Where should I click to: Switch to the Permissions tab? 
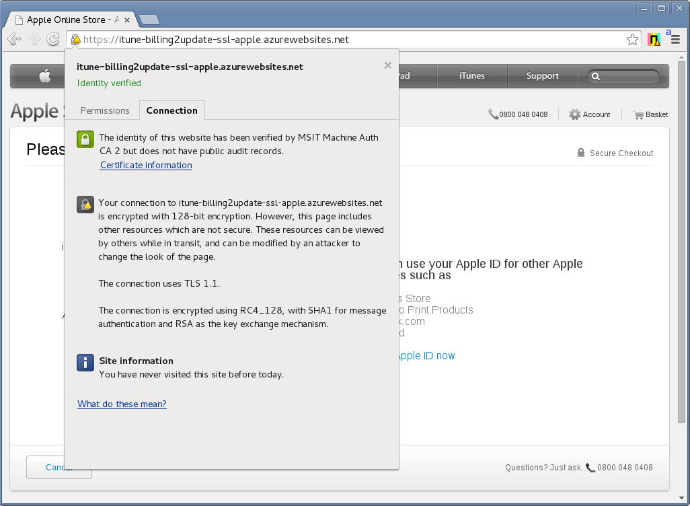point(105,110)
